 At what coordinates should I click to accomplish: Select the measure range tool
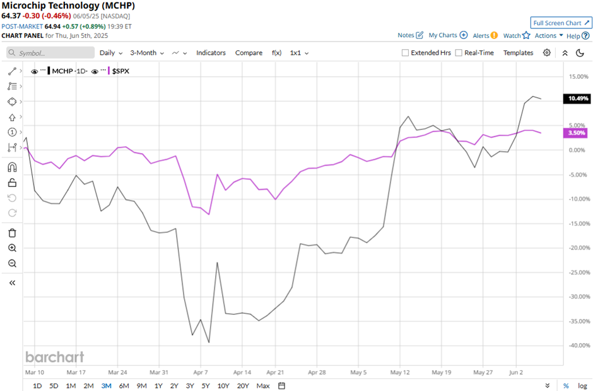coord(12,147)
